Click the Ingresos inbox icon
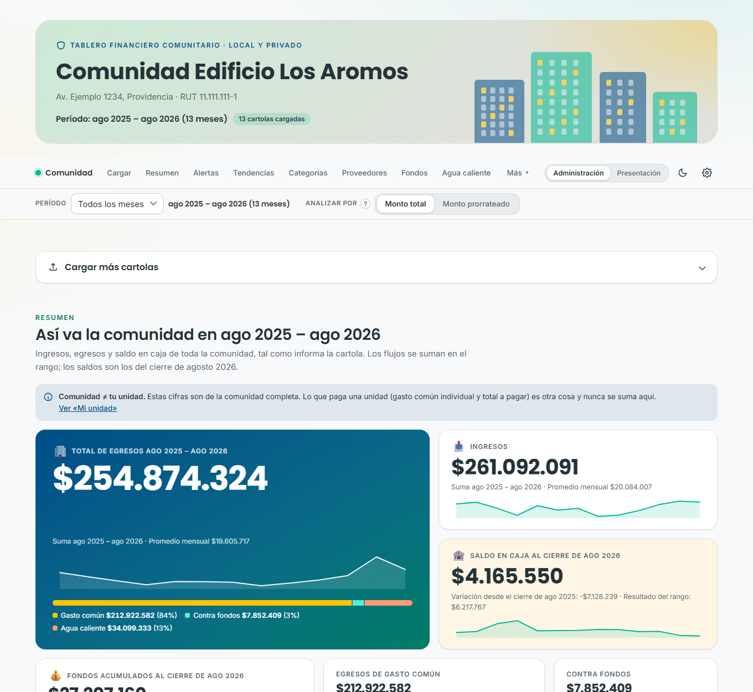 [458, 446]
